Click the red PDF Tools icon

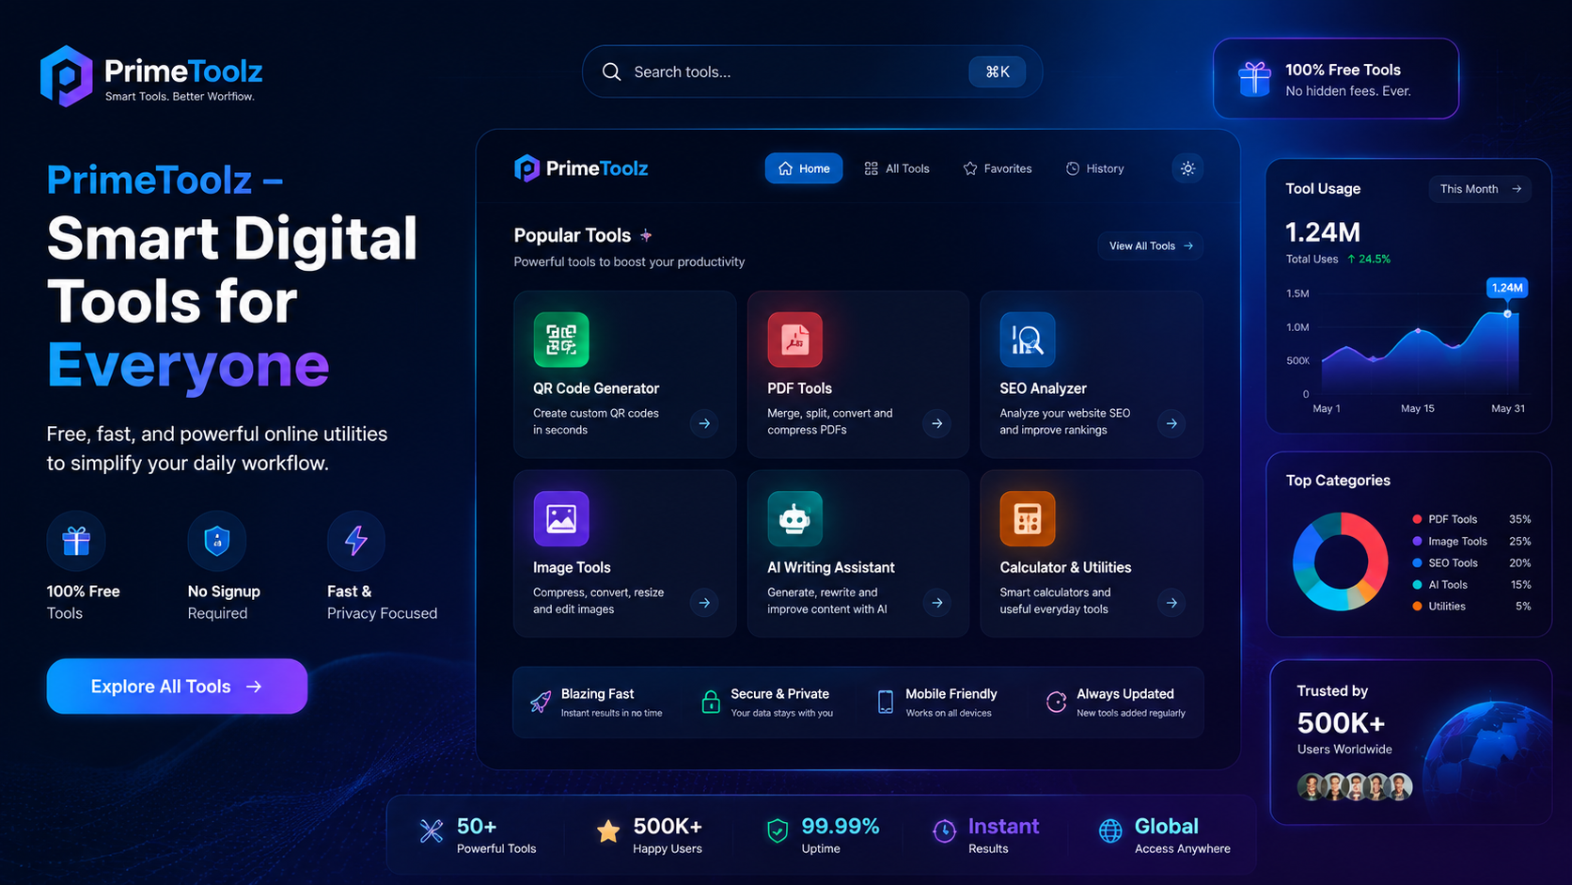pyautogui.click(x=795, y=340)
